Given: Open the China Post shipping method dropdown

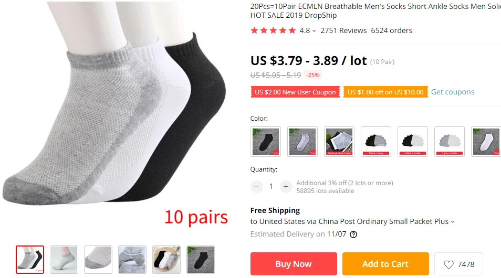Looking at the screenshot, I should click(x=453, y=222).
